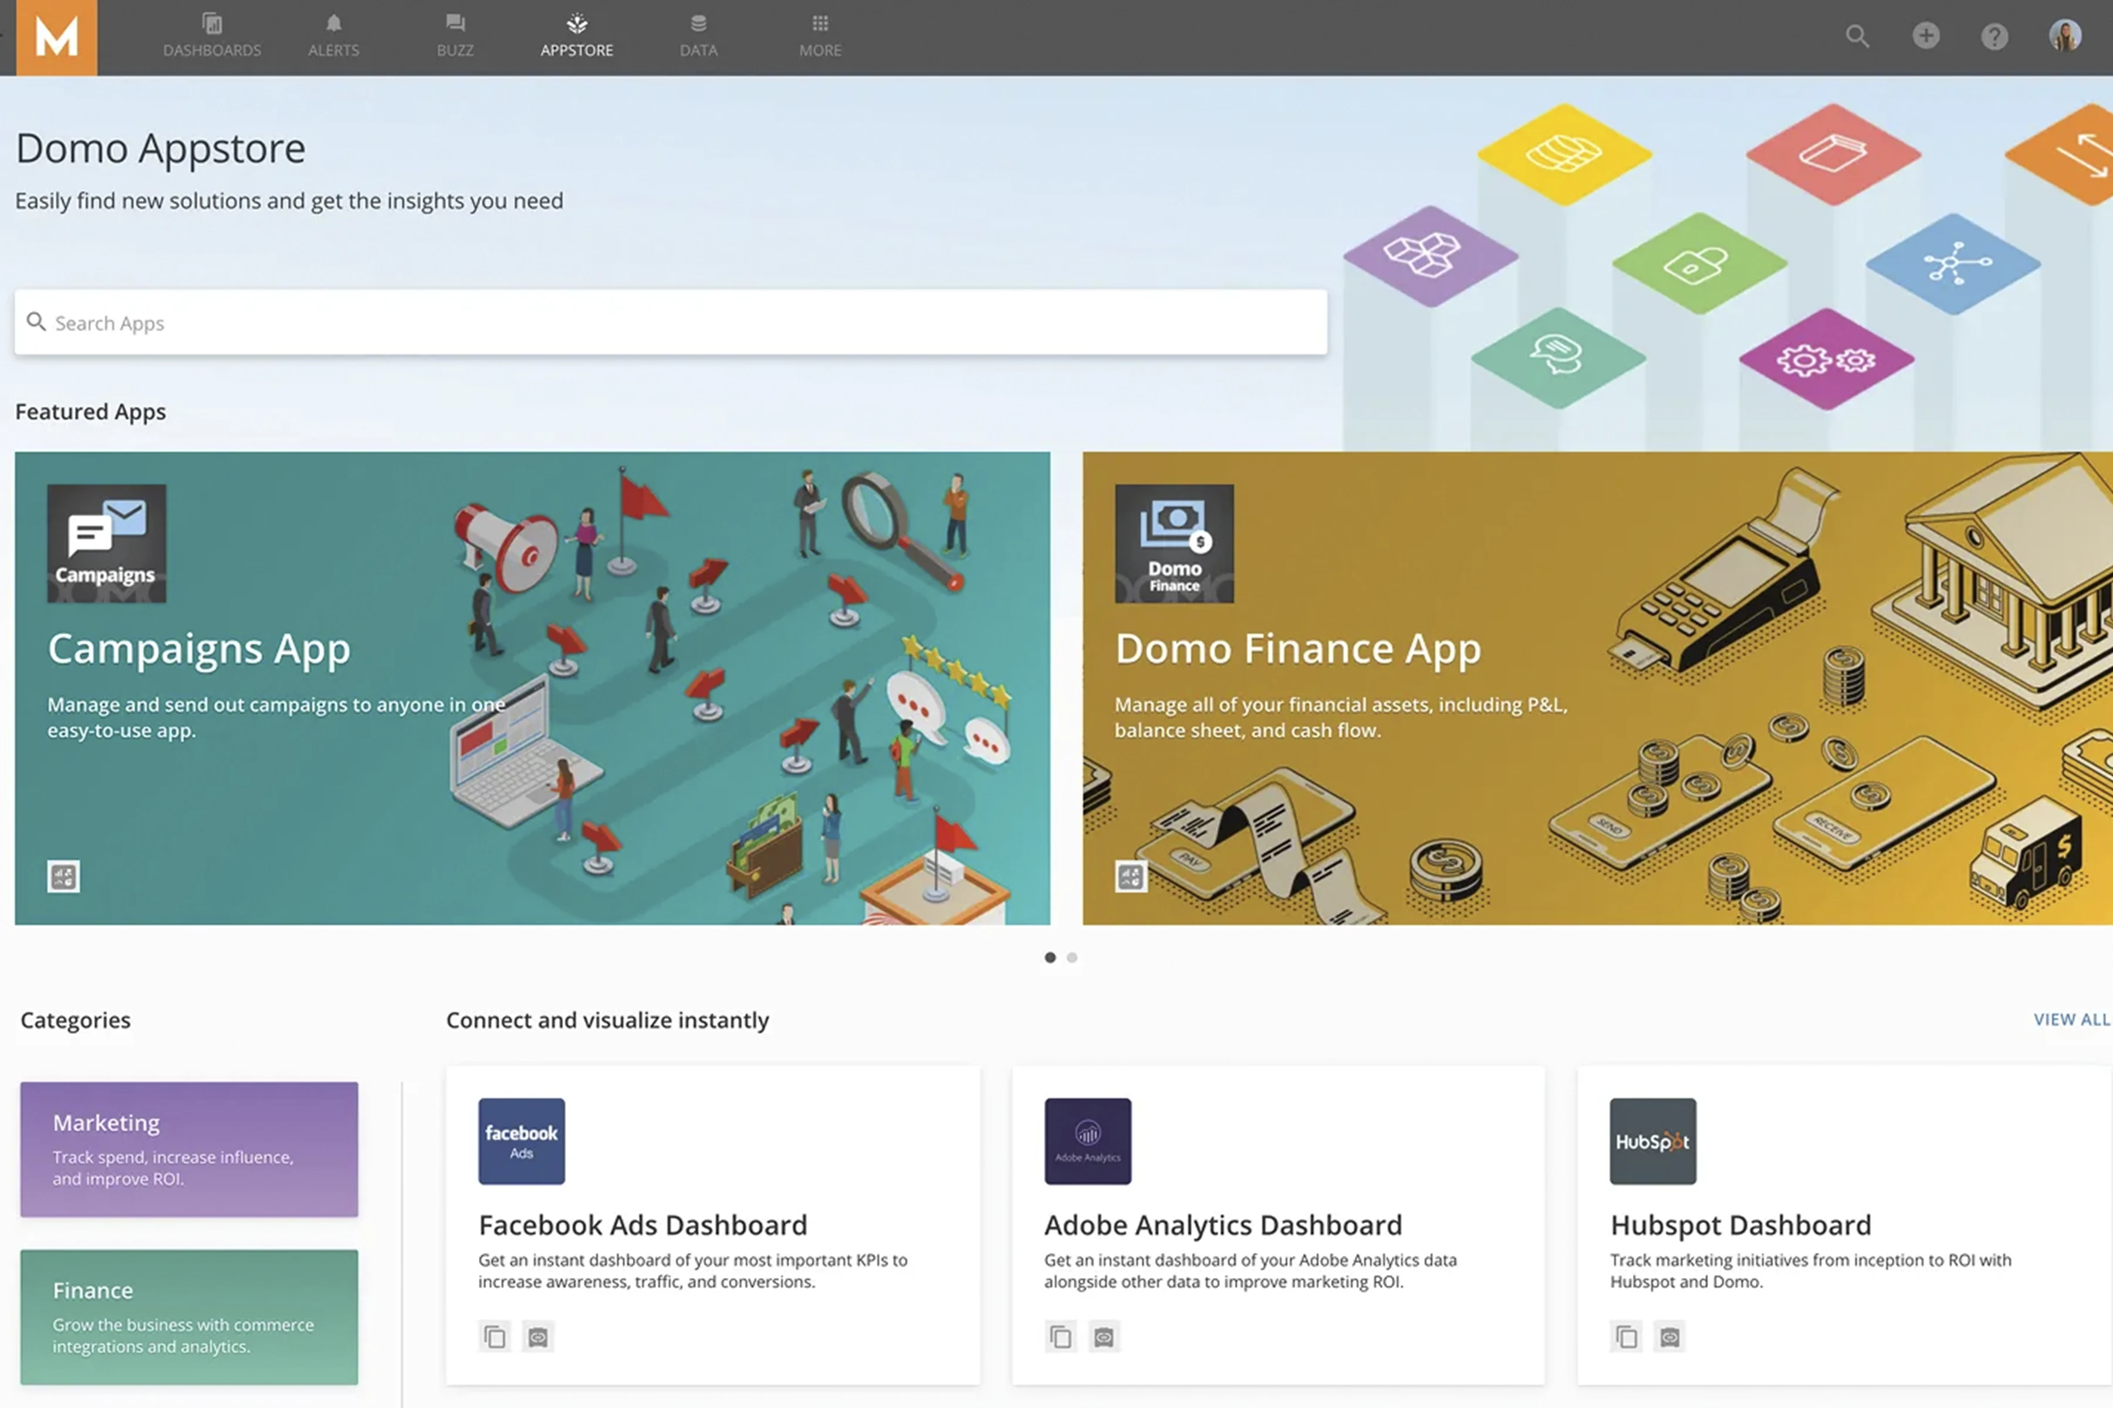This screenshot has width=2113, height=1408.
Task: Select the first carousel page dot
Action: [x=1050, y=957]
